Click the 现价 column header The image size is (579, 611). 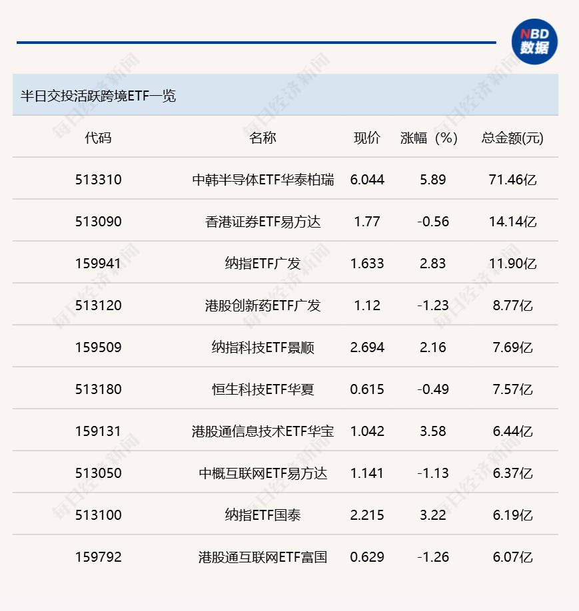coord(366,138)
